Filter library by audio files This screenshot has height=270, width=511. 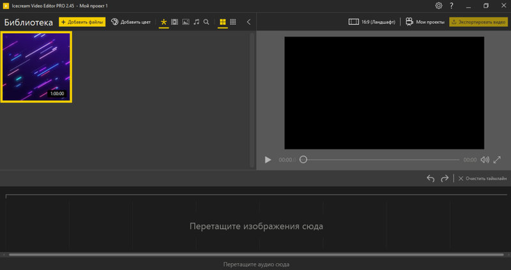coord(196,22)
